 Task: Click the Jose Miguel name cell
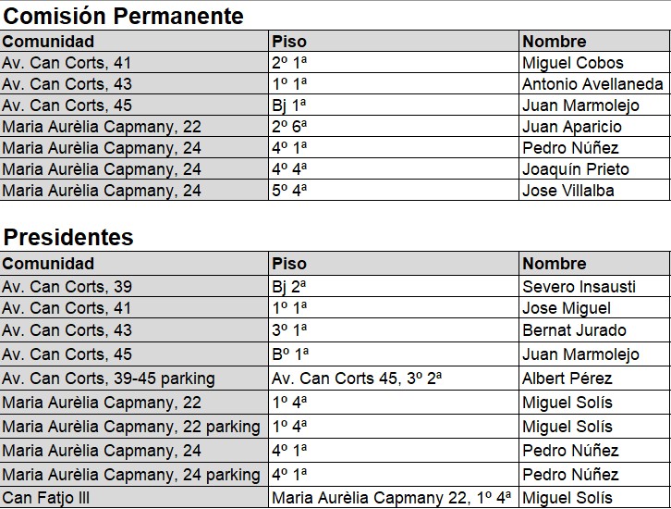coord(567,307)
